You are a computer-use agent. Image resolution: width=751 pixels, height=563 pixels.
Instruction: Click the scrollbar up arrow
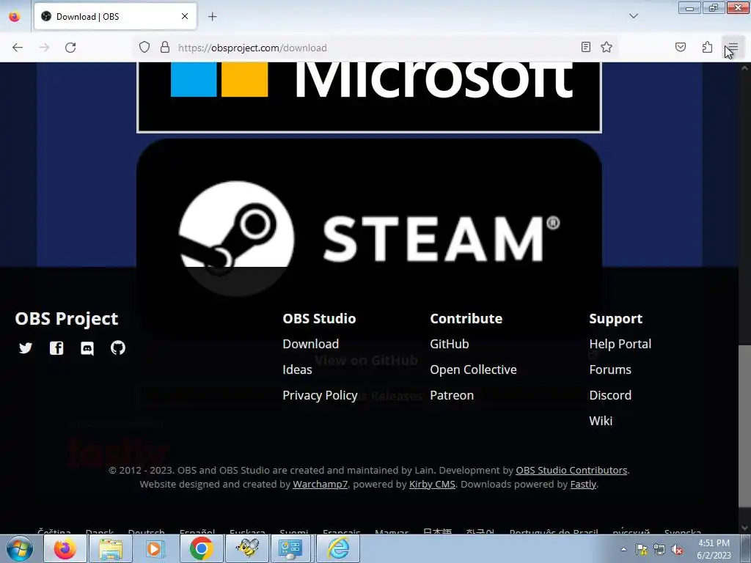click(x=745, y=68)
